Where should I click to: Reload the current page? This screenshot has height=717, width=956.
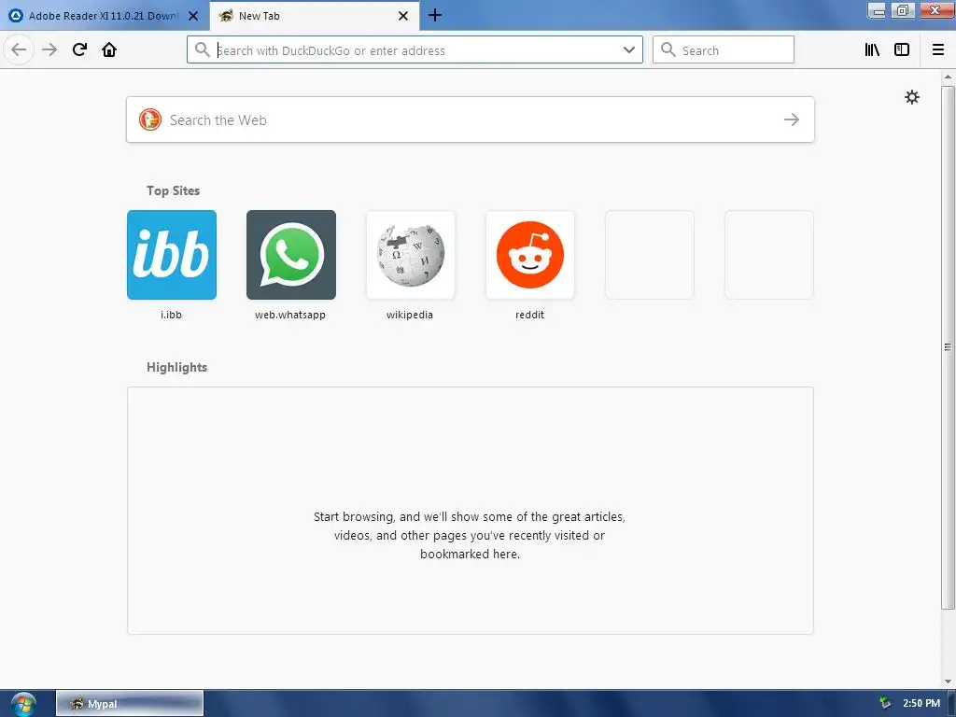click(79, 49)
